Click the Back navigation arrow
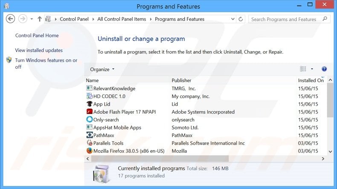This screenshot has height=189, width=337. coord(10,19)
